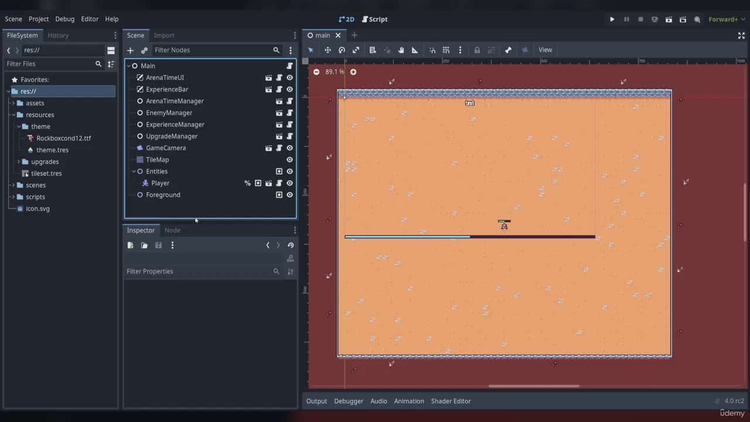The image size is (750, 422).
Task: Hide the GameCamera node
Action: click(289, 148)
